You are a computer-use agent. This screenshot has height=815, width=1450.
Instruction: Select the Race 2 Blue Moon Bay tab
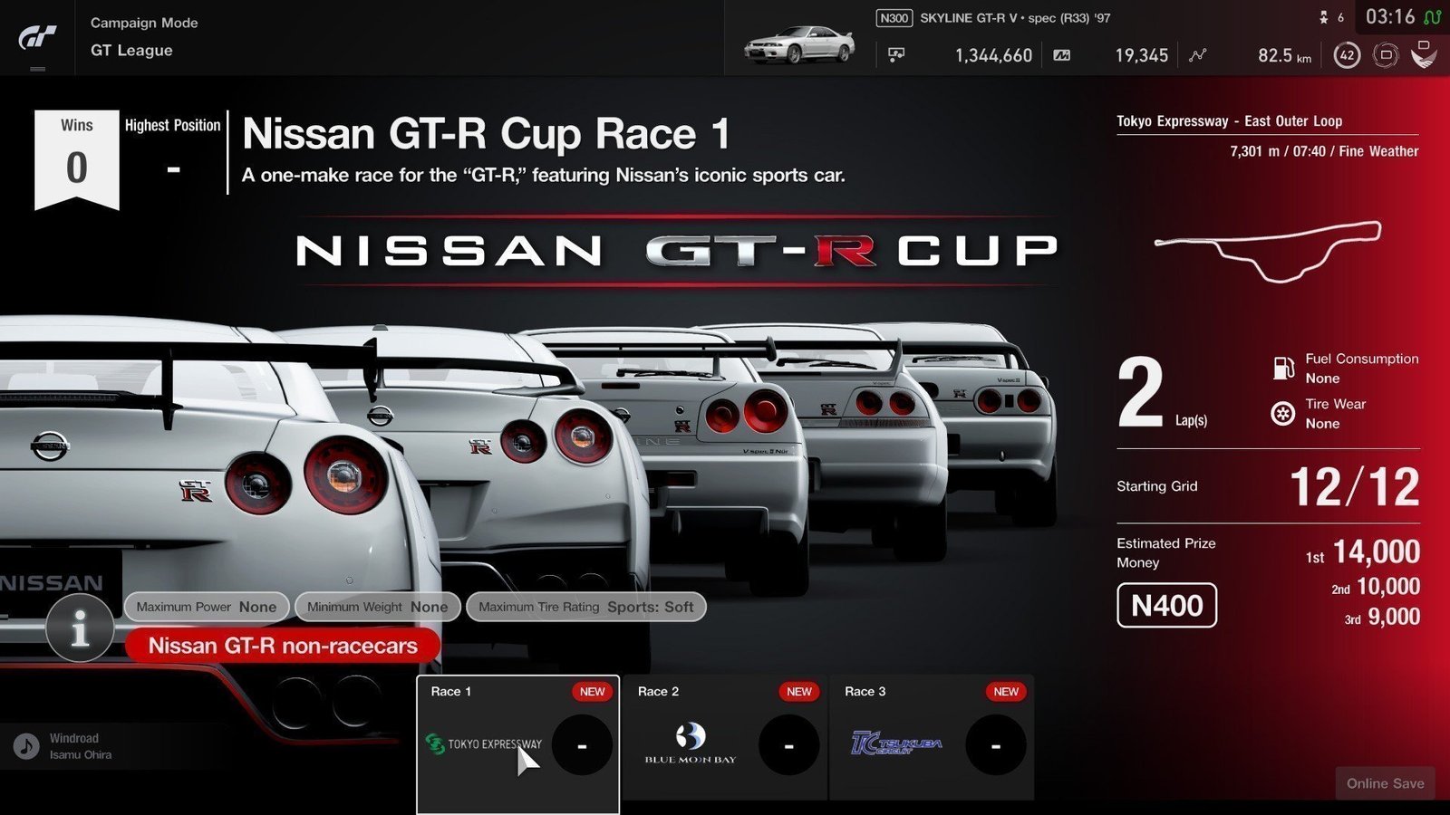724,738
